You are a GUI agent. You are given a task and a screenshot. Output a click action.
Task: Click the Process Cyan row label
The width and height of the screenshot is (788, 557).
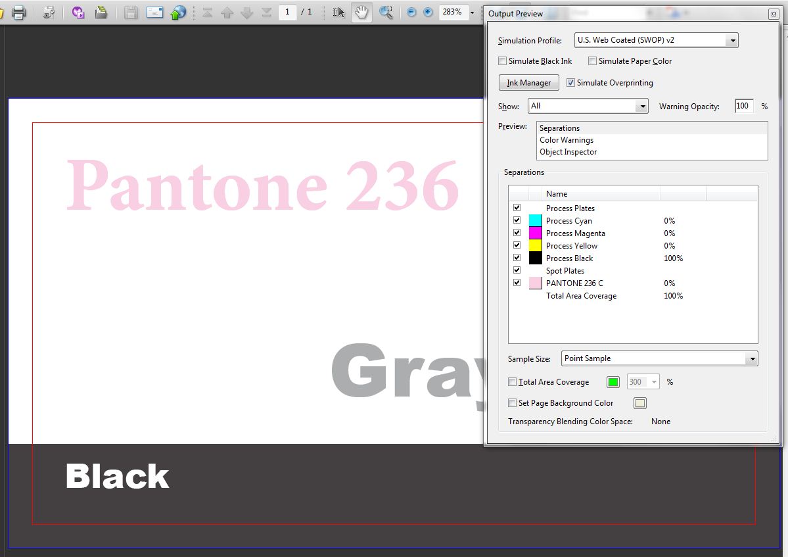click(569, 221)
